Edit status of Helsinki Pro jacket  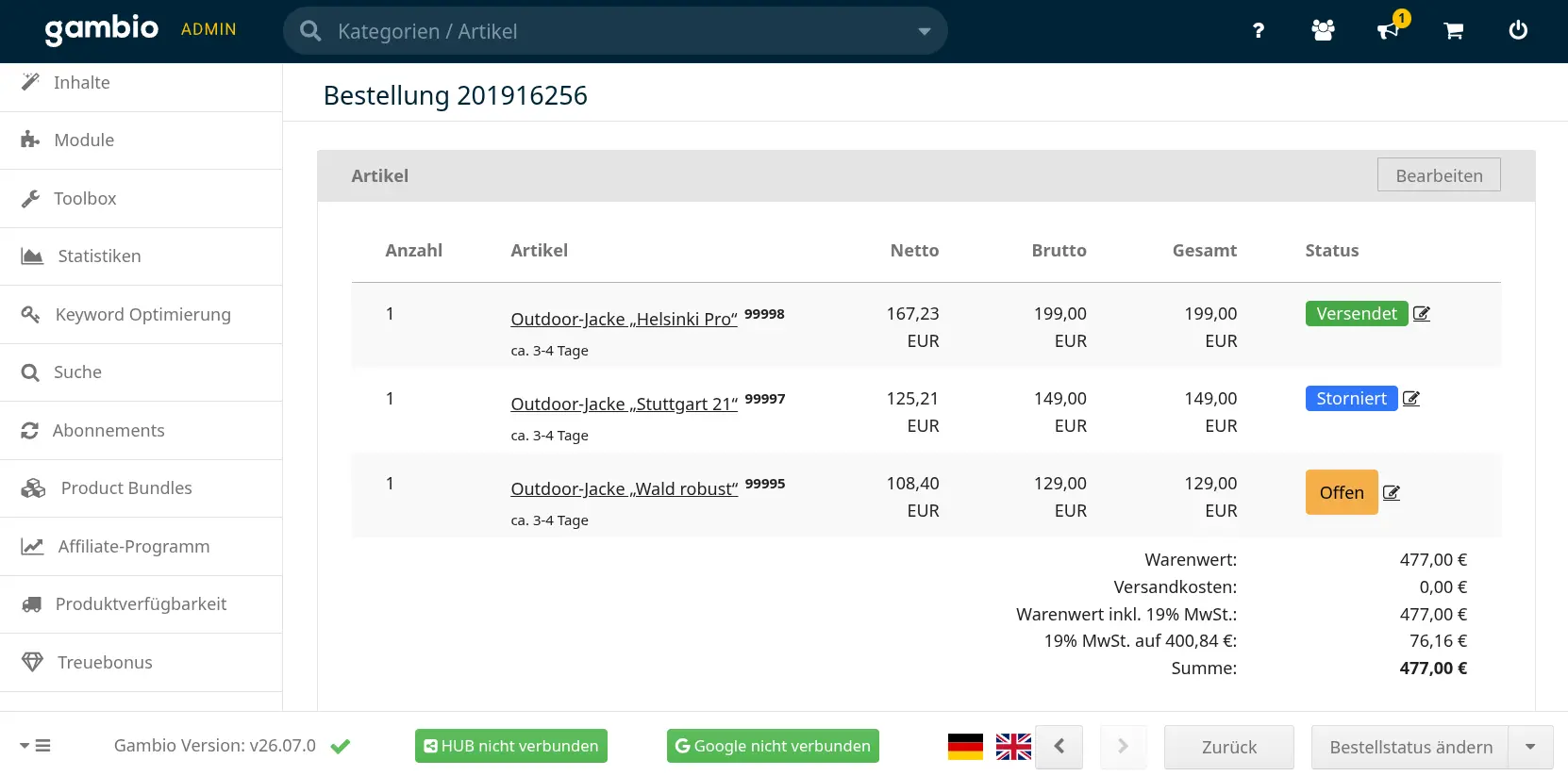click(x=1422, y=314)
